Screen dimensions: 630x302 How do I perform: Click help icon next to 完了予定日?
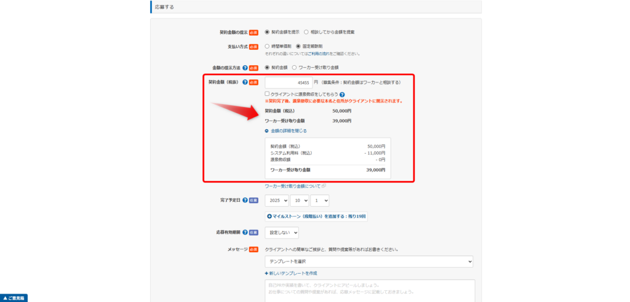[245, 201]
